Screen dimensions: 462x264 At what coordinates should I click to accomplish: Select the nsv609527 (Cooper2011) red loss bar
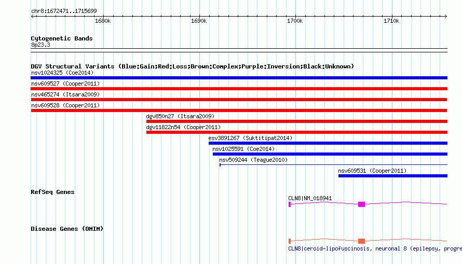[x=239, y=89]
